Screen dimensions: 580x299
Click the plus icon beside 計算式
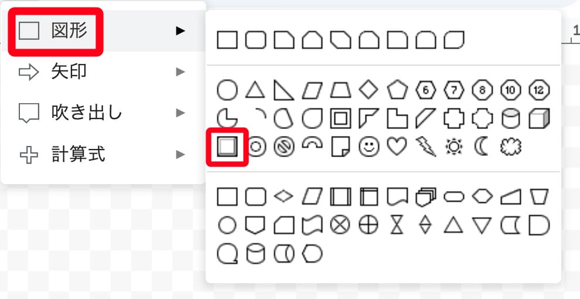click(29, 155)
